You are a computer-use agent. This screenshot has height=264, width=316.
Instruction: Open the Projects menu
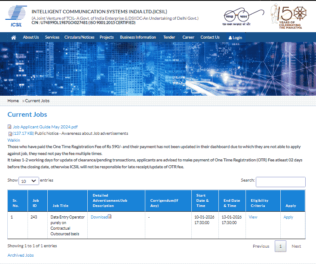107,37
